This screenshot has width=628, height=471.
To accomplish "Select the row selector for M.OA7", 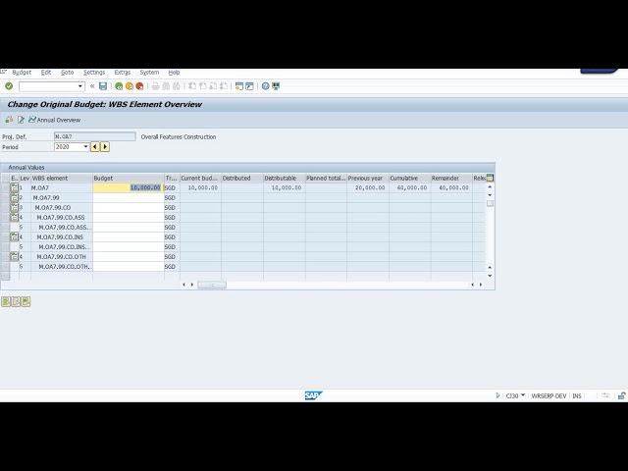I will point(5,187).
